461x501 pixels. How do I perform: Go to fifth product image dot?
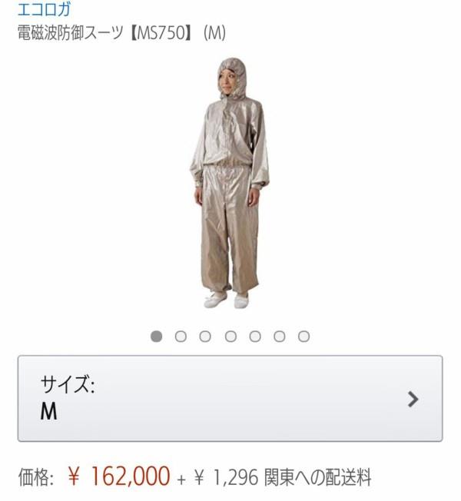[255, 336]
